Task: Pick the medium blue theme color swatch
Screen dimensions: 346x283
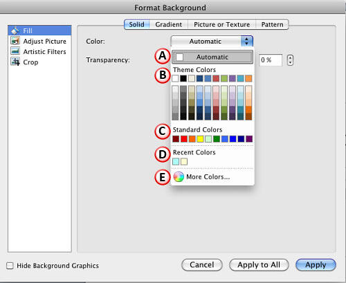Action: (x=208, y=78)
